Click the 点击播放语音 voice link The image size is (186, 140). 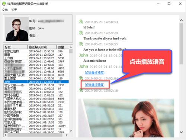[x=94, y=85]
